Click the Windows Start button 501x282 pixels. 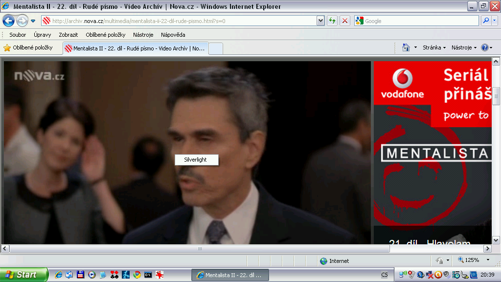[x=23, y=275]
